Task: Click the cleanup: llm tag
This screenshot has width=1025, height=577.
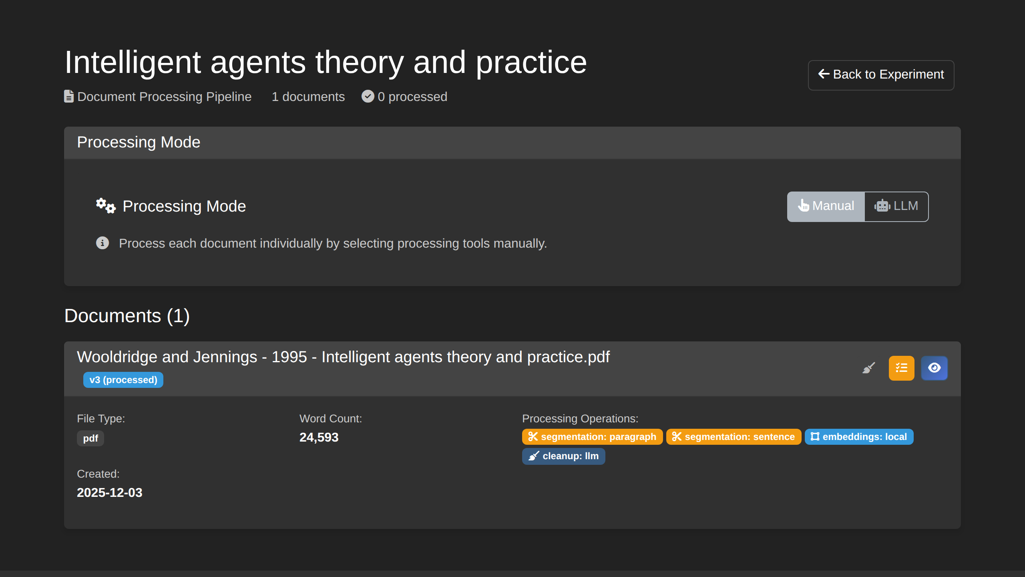Action: [563, 456]
